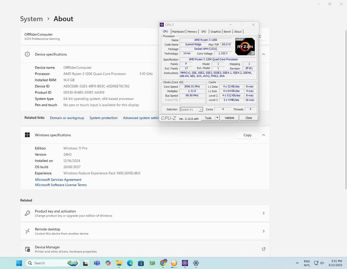Click the taskbar Search box
The image size is (347, 269).
52,263
